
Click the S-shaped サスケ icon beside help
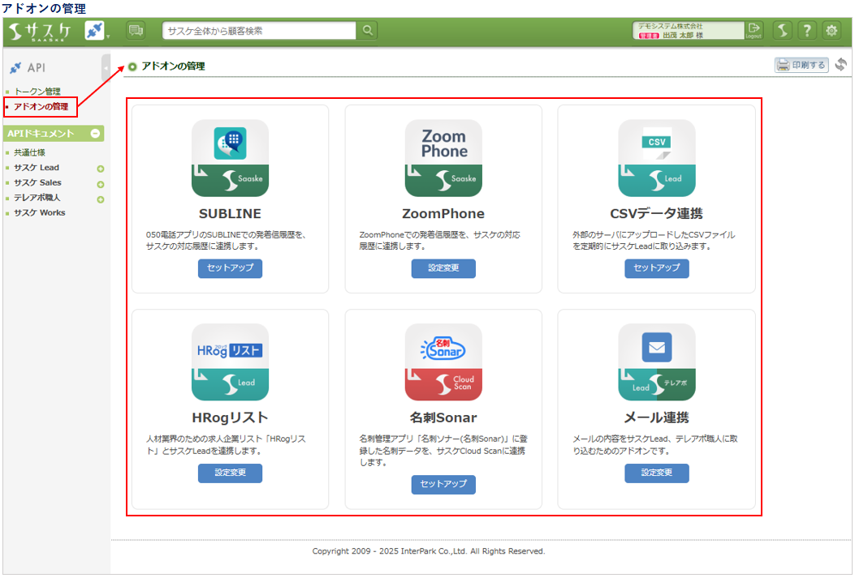point(783,31)
